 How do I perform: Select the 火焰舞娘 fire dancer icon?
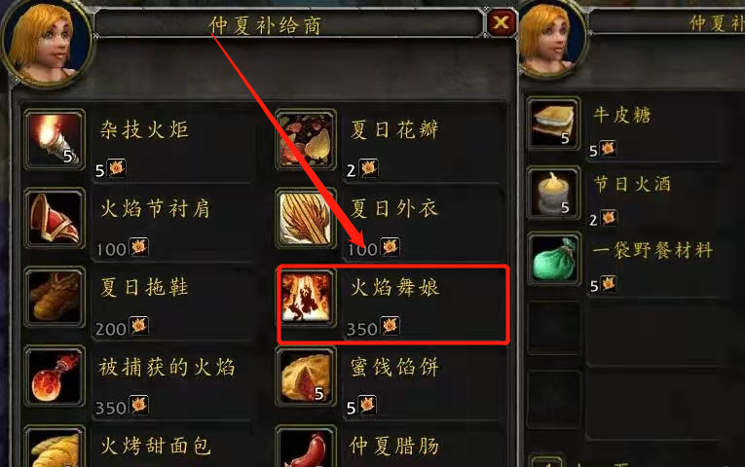(x=306, y=298)
